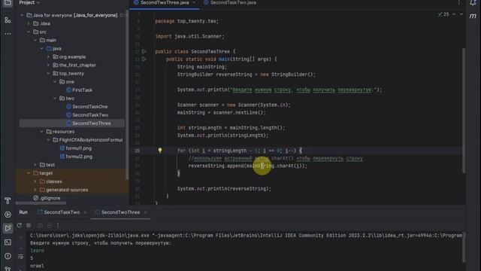Go to next highlighted problem arrow
Screen dimensions: 481x271
click(x=461, y=14)
